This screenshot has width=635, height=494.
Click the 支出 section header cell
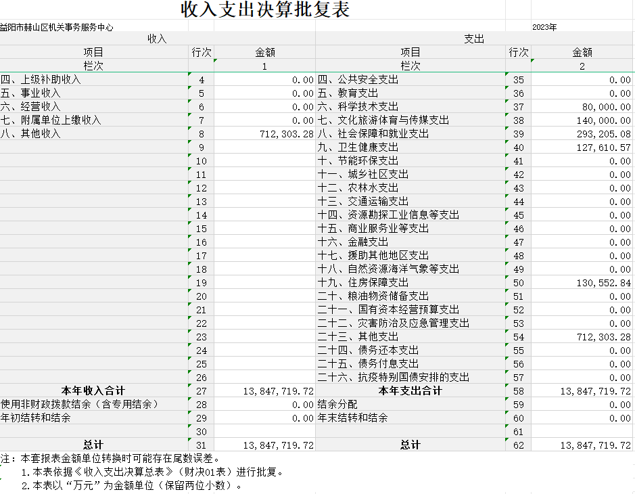click(473, 39)
